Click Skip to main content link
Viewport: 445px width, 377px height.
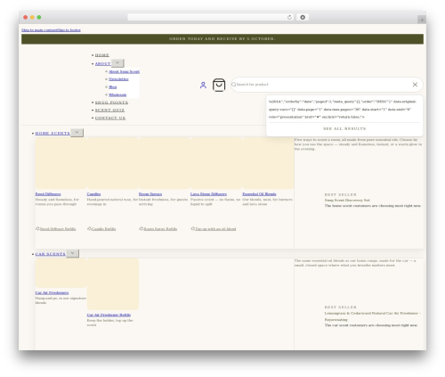[x=39, y=30]
